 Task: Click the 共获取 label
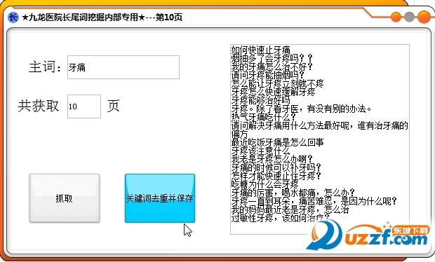pyautogui.click(x=39, y=106)
